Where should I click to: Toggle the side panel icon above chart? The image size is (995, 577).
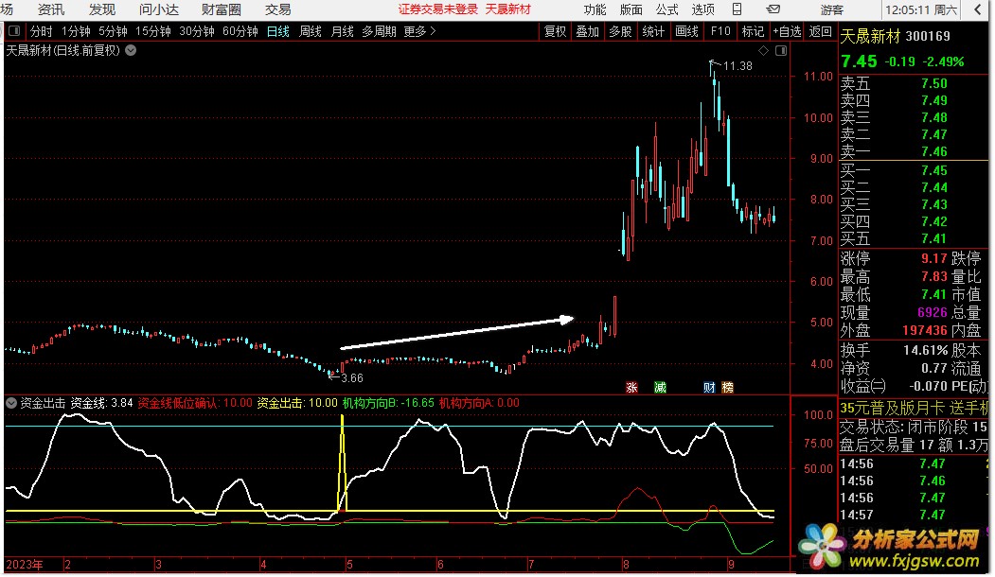point(781,51)
